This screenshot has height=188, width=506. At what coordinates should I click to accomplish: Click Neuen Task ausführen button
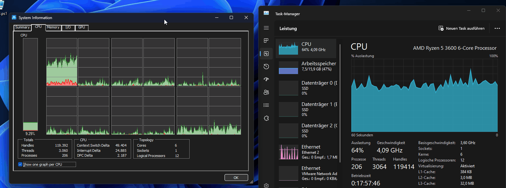[x=462, y=28]
